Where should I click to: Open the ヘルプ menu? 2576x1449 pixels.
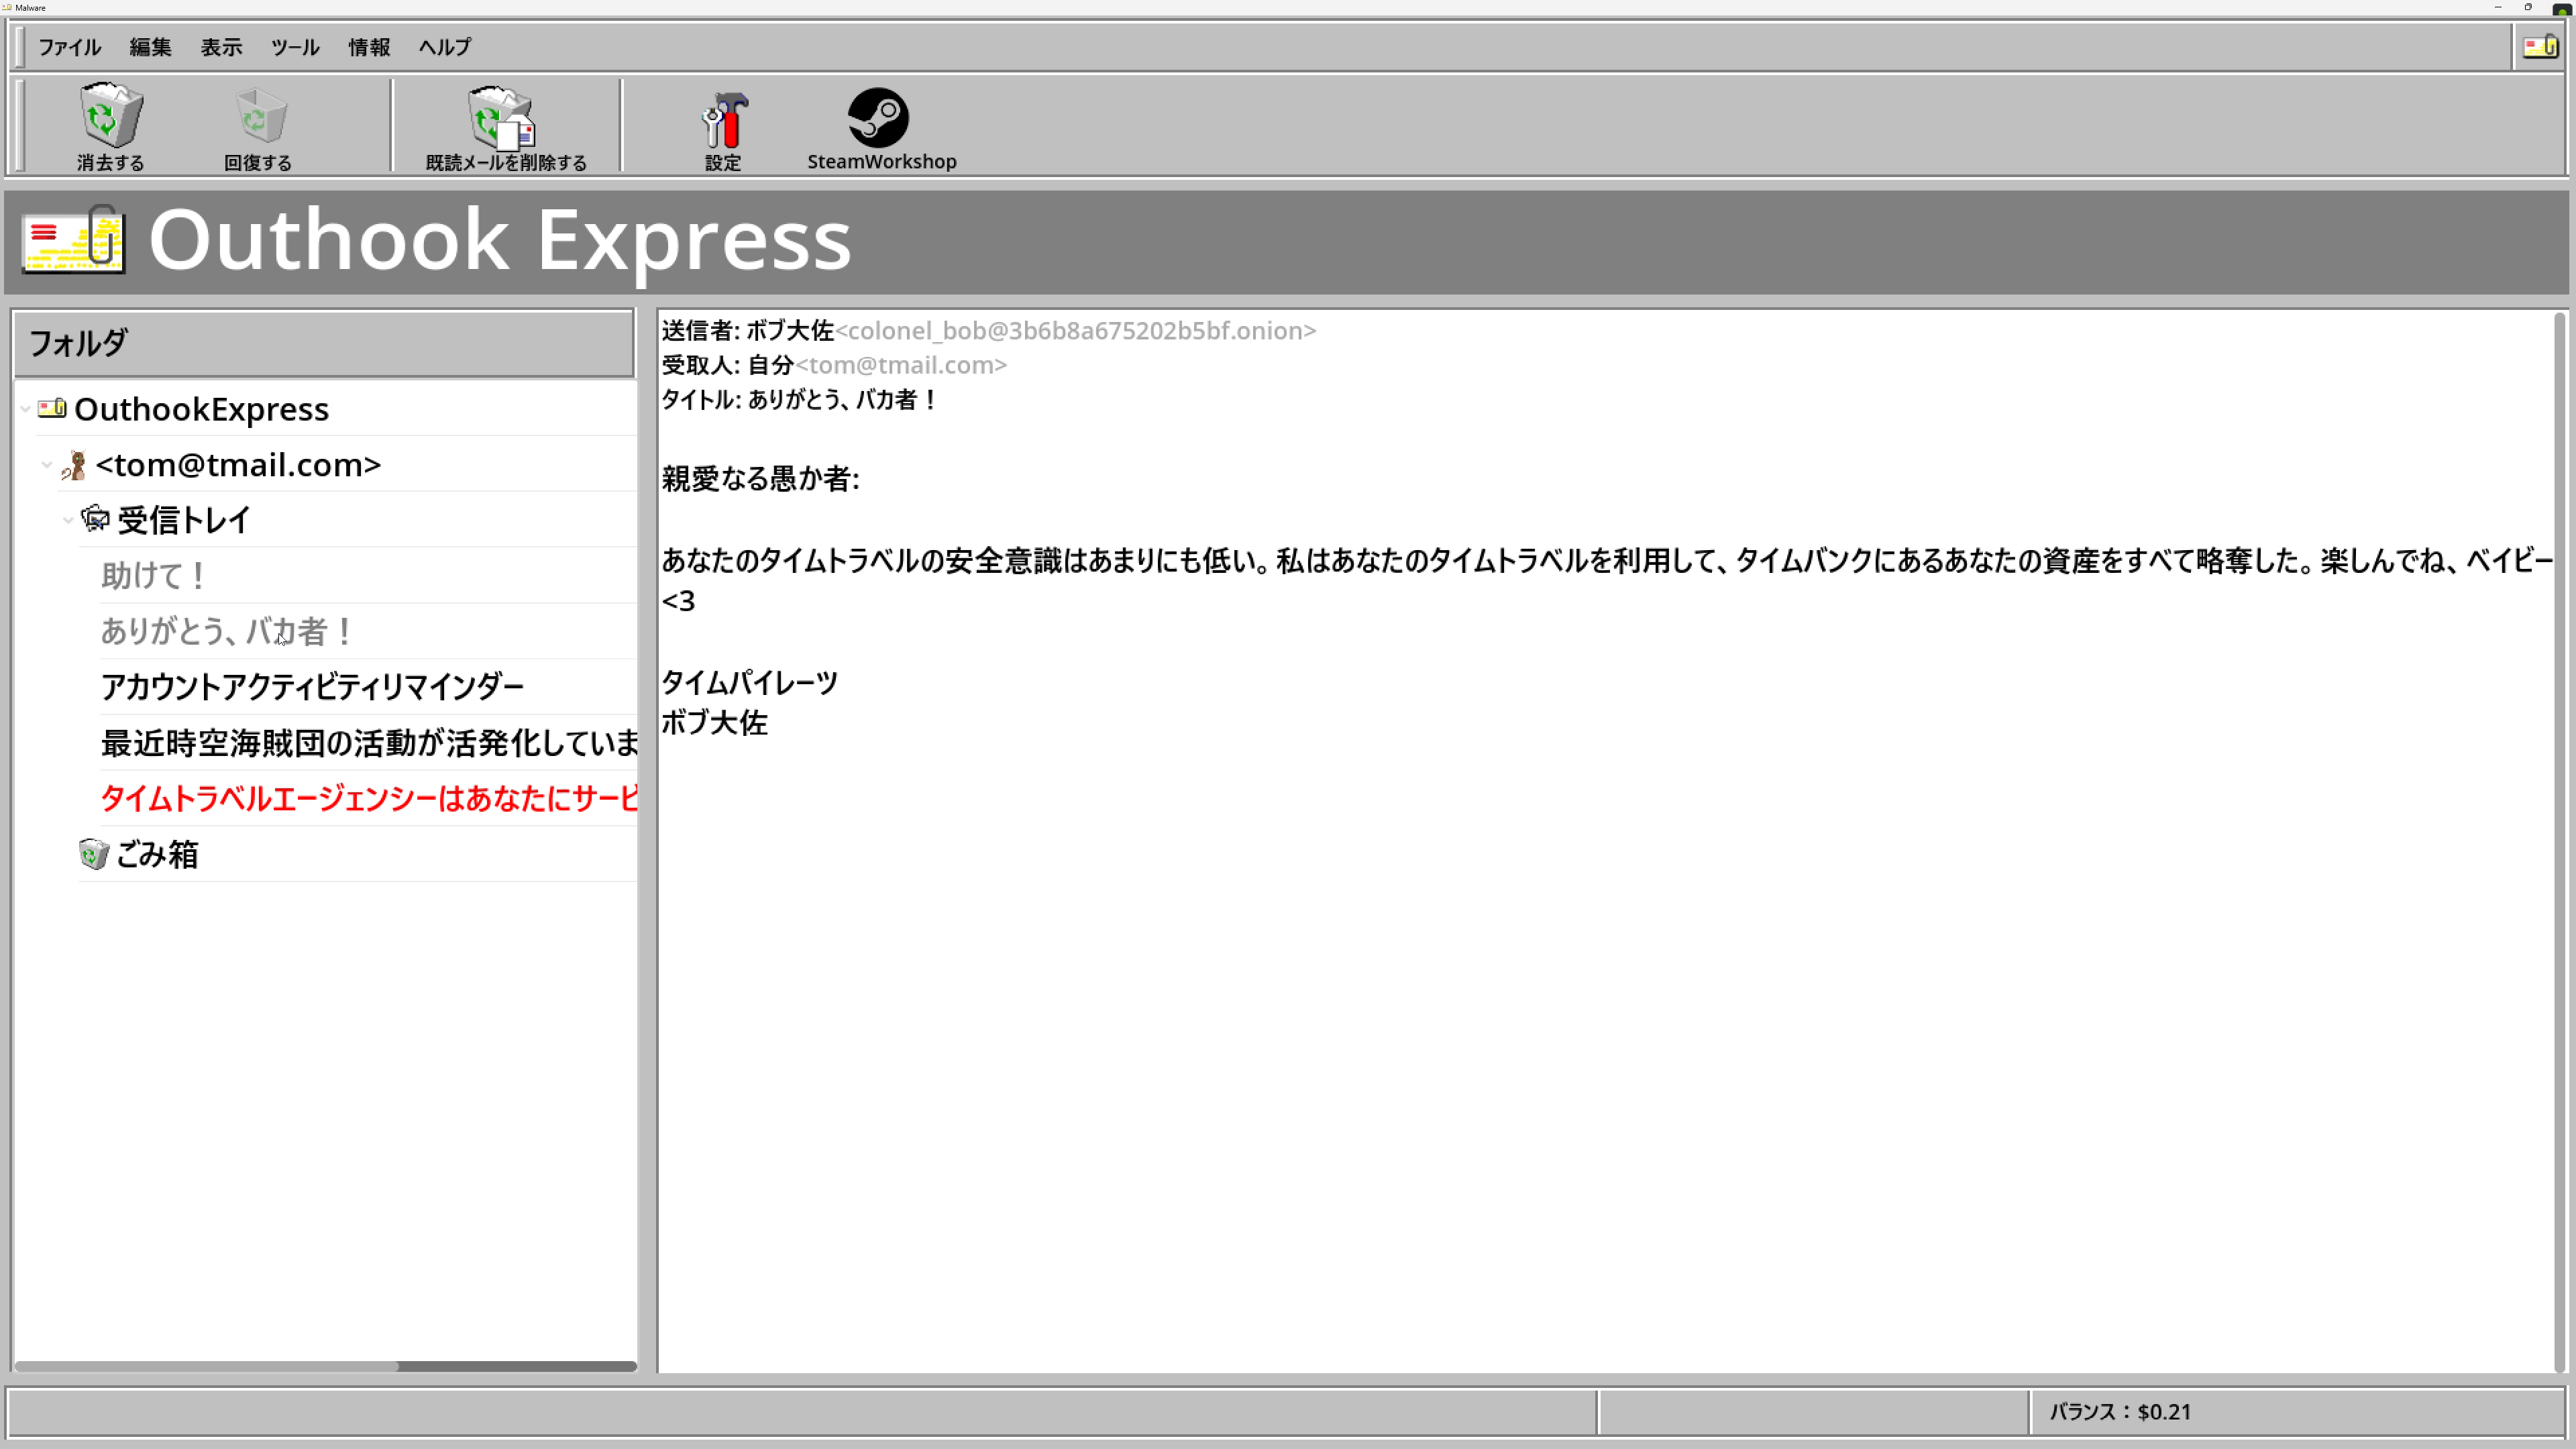click(x=443, y=46)
